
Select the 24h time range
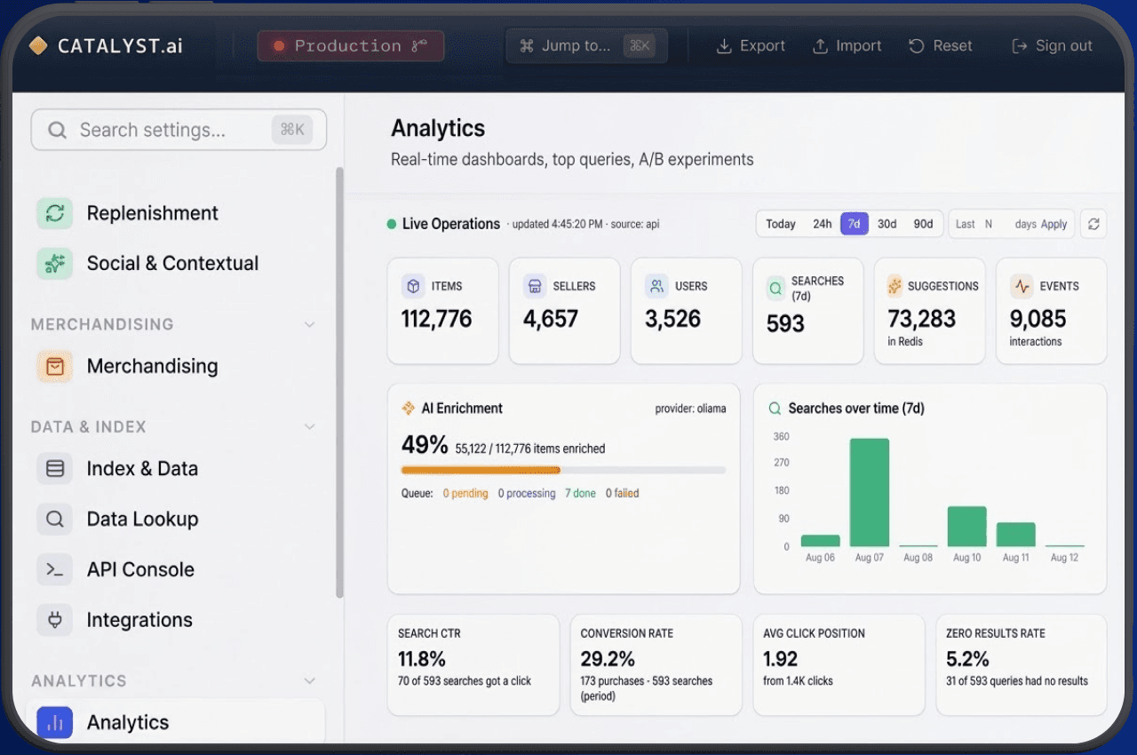(823, 224)
